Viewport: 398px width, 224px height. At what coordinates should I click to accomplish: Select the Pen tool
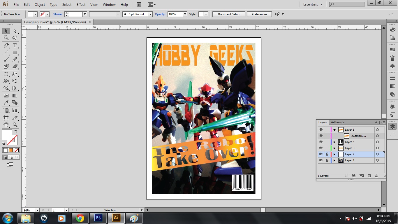6,45
